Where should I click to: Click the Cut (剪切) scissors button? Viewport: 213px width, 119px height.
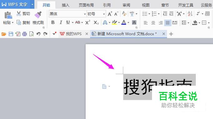[23, 13]
